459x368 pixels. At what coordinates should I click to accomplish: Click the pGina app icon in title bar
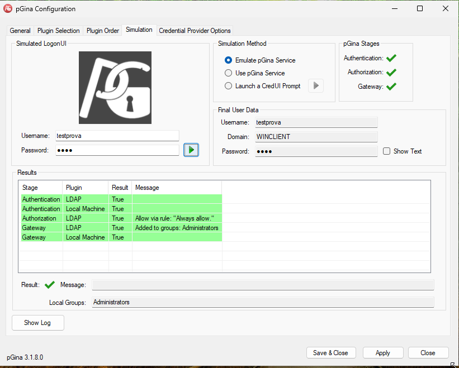coord(8,8)
